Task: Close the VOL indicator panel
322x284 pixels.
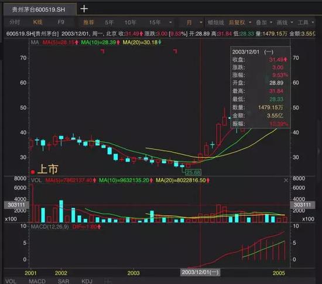Action: click(x=286, y=181)
